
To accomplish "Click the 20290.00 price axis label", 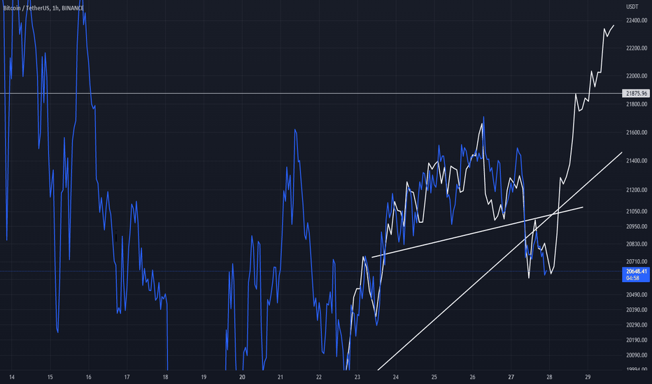I will pos(637,325).
